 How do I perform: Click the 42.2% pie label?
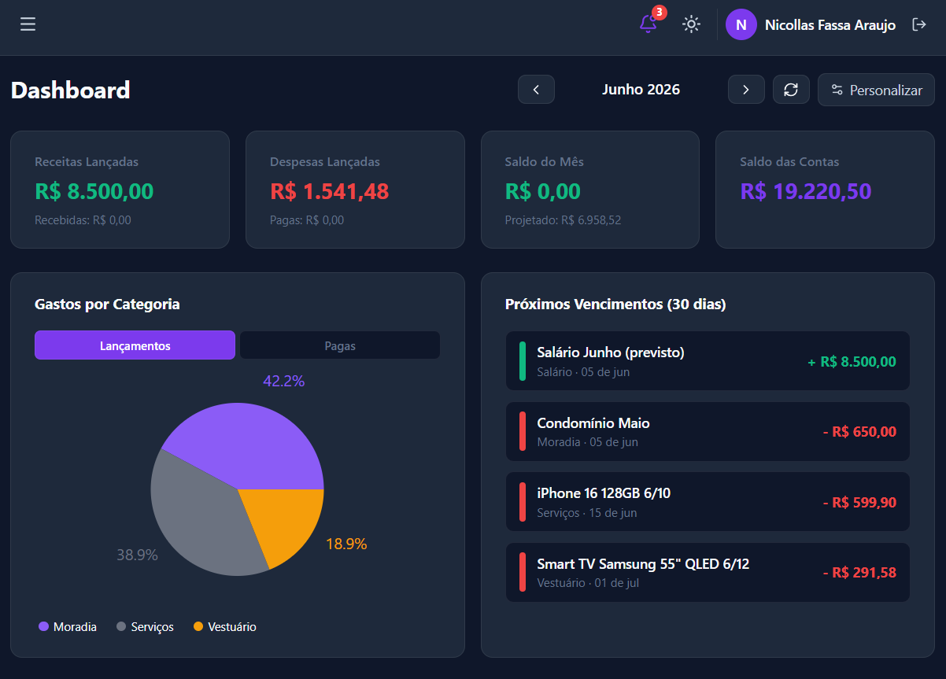click(x=284, y=382)
